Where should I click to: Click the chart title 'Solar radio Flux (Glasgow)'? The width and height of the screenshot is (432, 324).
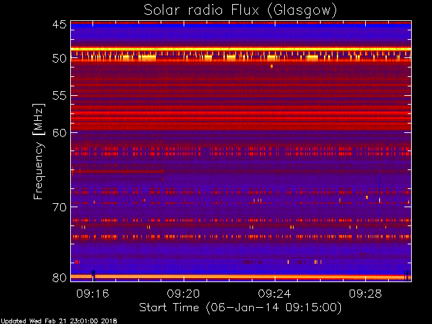click(240, 11)
